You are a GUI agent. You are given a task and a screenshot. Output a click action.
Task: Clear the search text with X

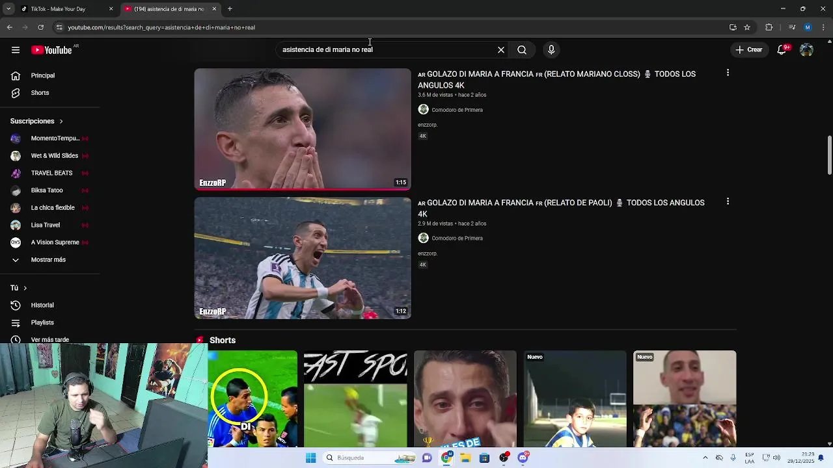501,50
